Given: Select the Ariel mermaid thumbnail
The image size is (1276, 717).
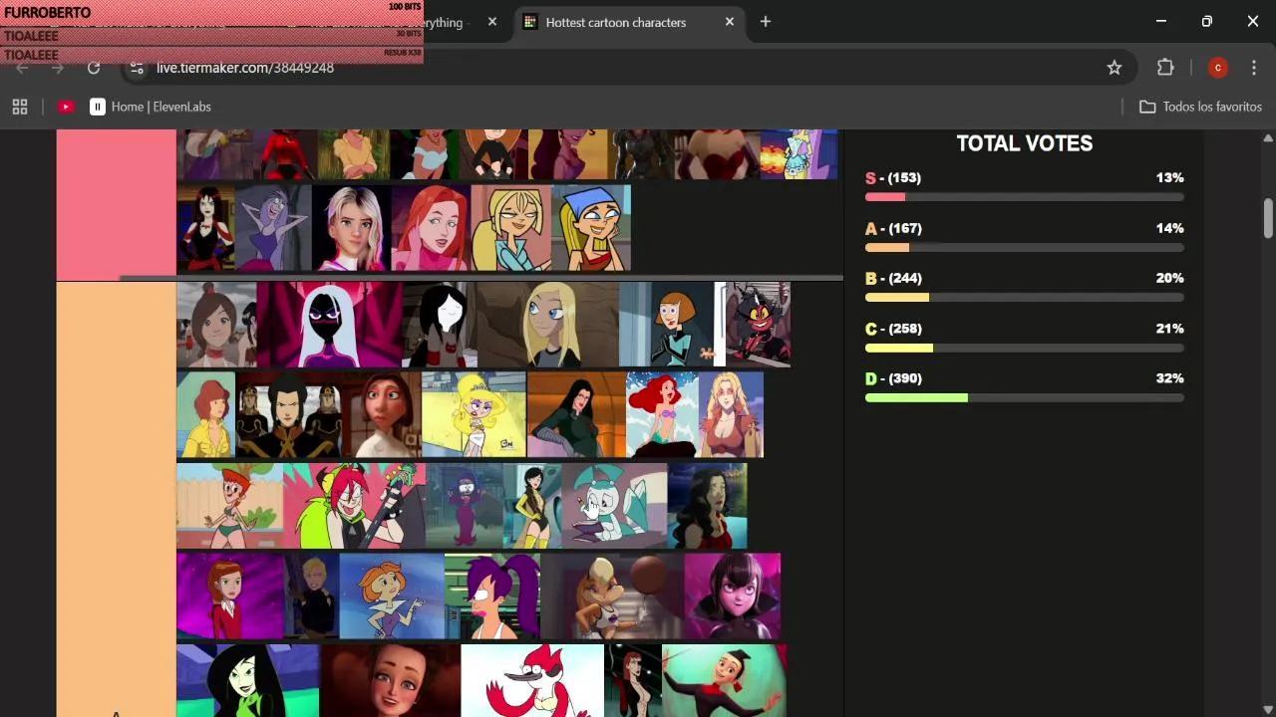Looking at the screenshot, I should [662, 414].
